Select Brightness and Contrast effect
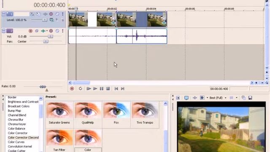The width and height of the screenshot is (270, 152). pos(23,102)
